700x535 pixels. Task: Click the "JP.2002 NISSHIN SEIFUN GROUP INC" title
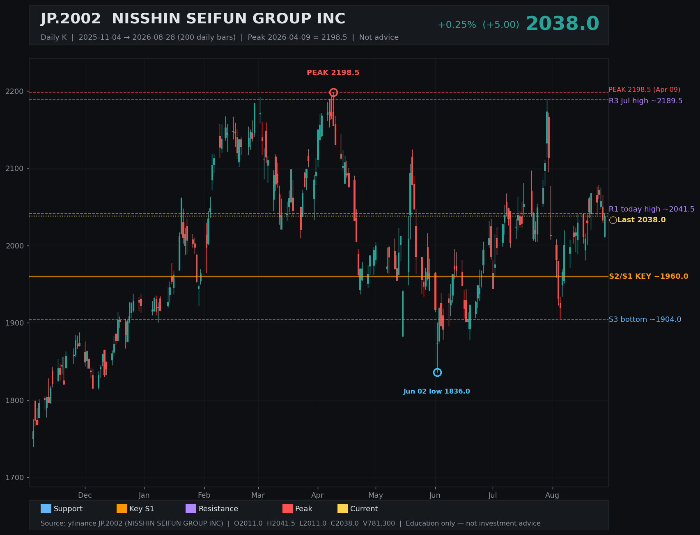[193, 19]
